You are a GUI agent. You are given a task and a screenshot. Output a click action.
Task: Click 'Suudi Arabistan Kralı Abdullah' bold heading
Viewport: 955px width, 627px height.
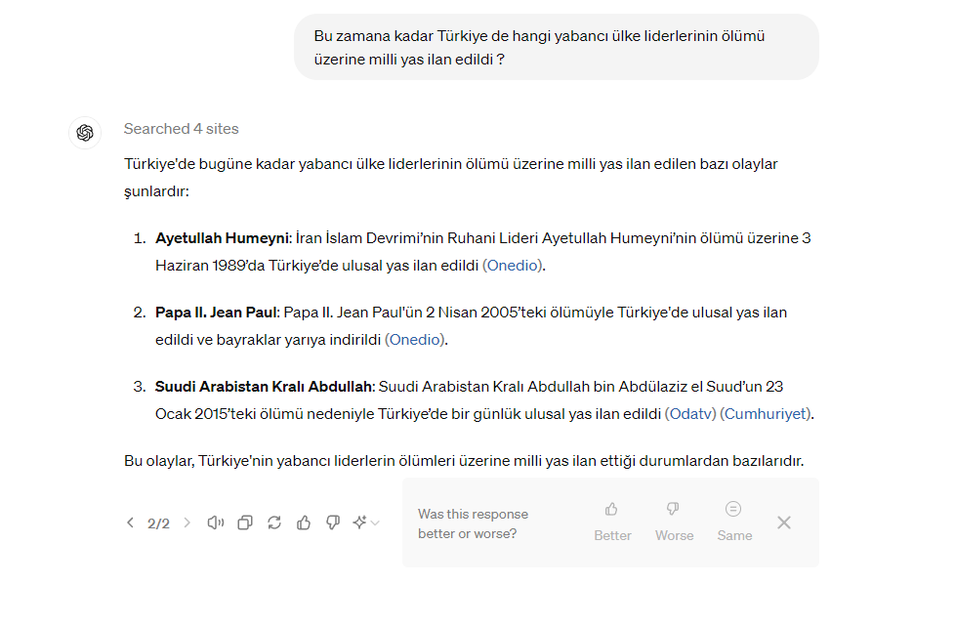click(264, 387)
